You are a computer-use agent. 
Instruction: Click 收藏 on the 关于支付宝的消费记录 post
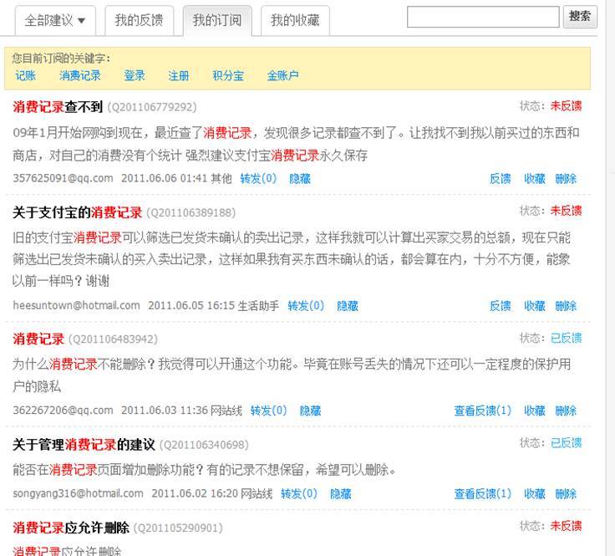click(x=535, y=305)
